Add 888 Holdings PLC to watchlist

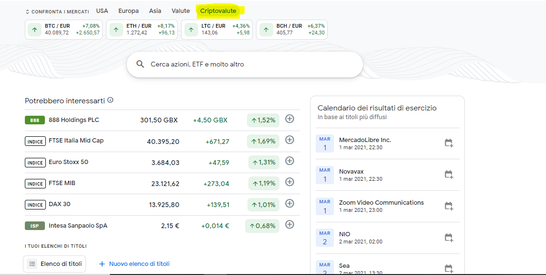point(289,119)
